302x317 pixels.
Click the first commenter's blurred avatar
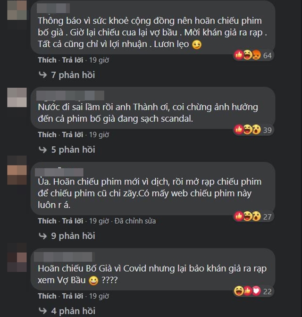17,10
